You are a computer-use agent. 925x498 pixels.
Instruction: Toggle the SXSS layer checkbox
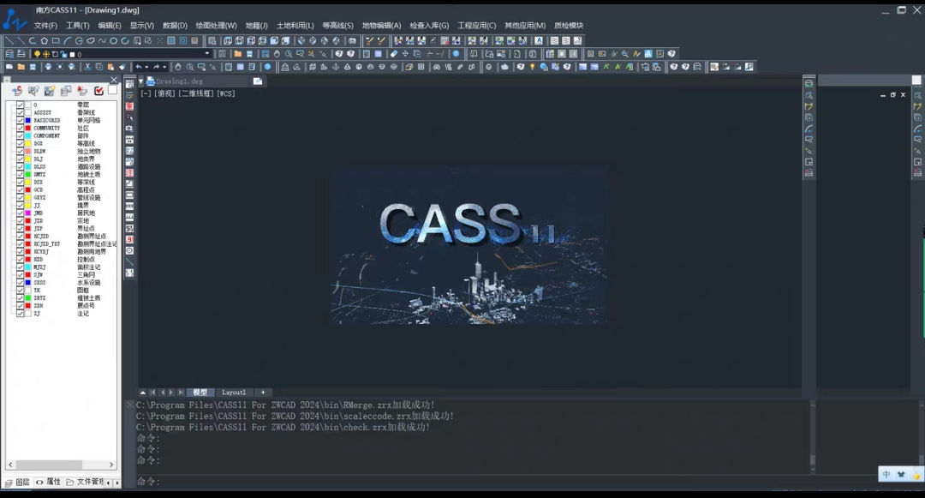pyautogui.click(x=20, y=282)
